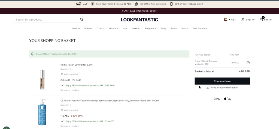Image resolution: width=279 pixels, height=129 pixels.
Task: Update La Roche-Posay cleanser quantity
Action: pos(75,126)
